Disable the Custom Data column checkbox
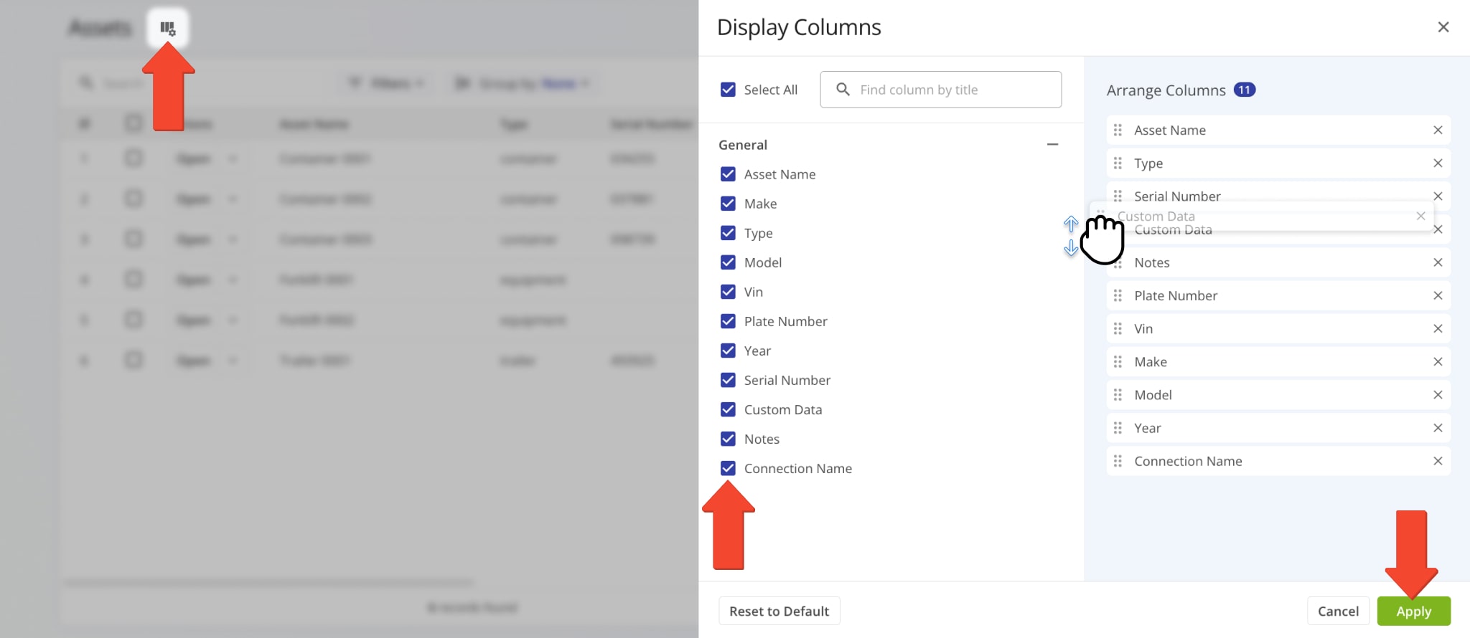1470x638 pixels. click(728, 410)
